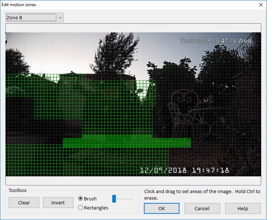The height and width of the screenshot is (220, 279).
Task: Open the Zone B dropdown arrow
Action: pos(60,17)
